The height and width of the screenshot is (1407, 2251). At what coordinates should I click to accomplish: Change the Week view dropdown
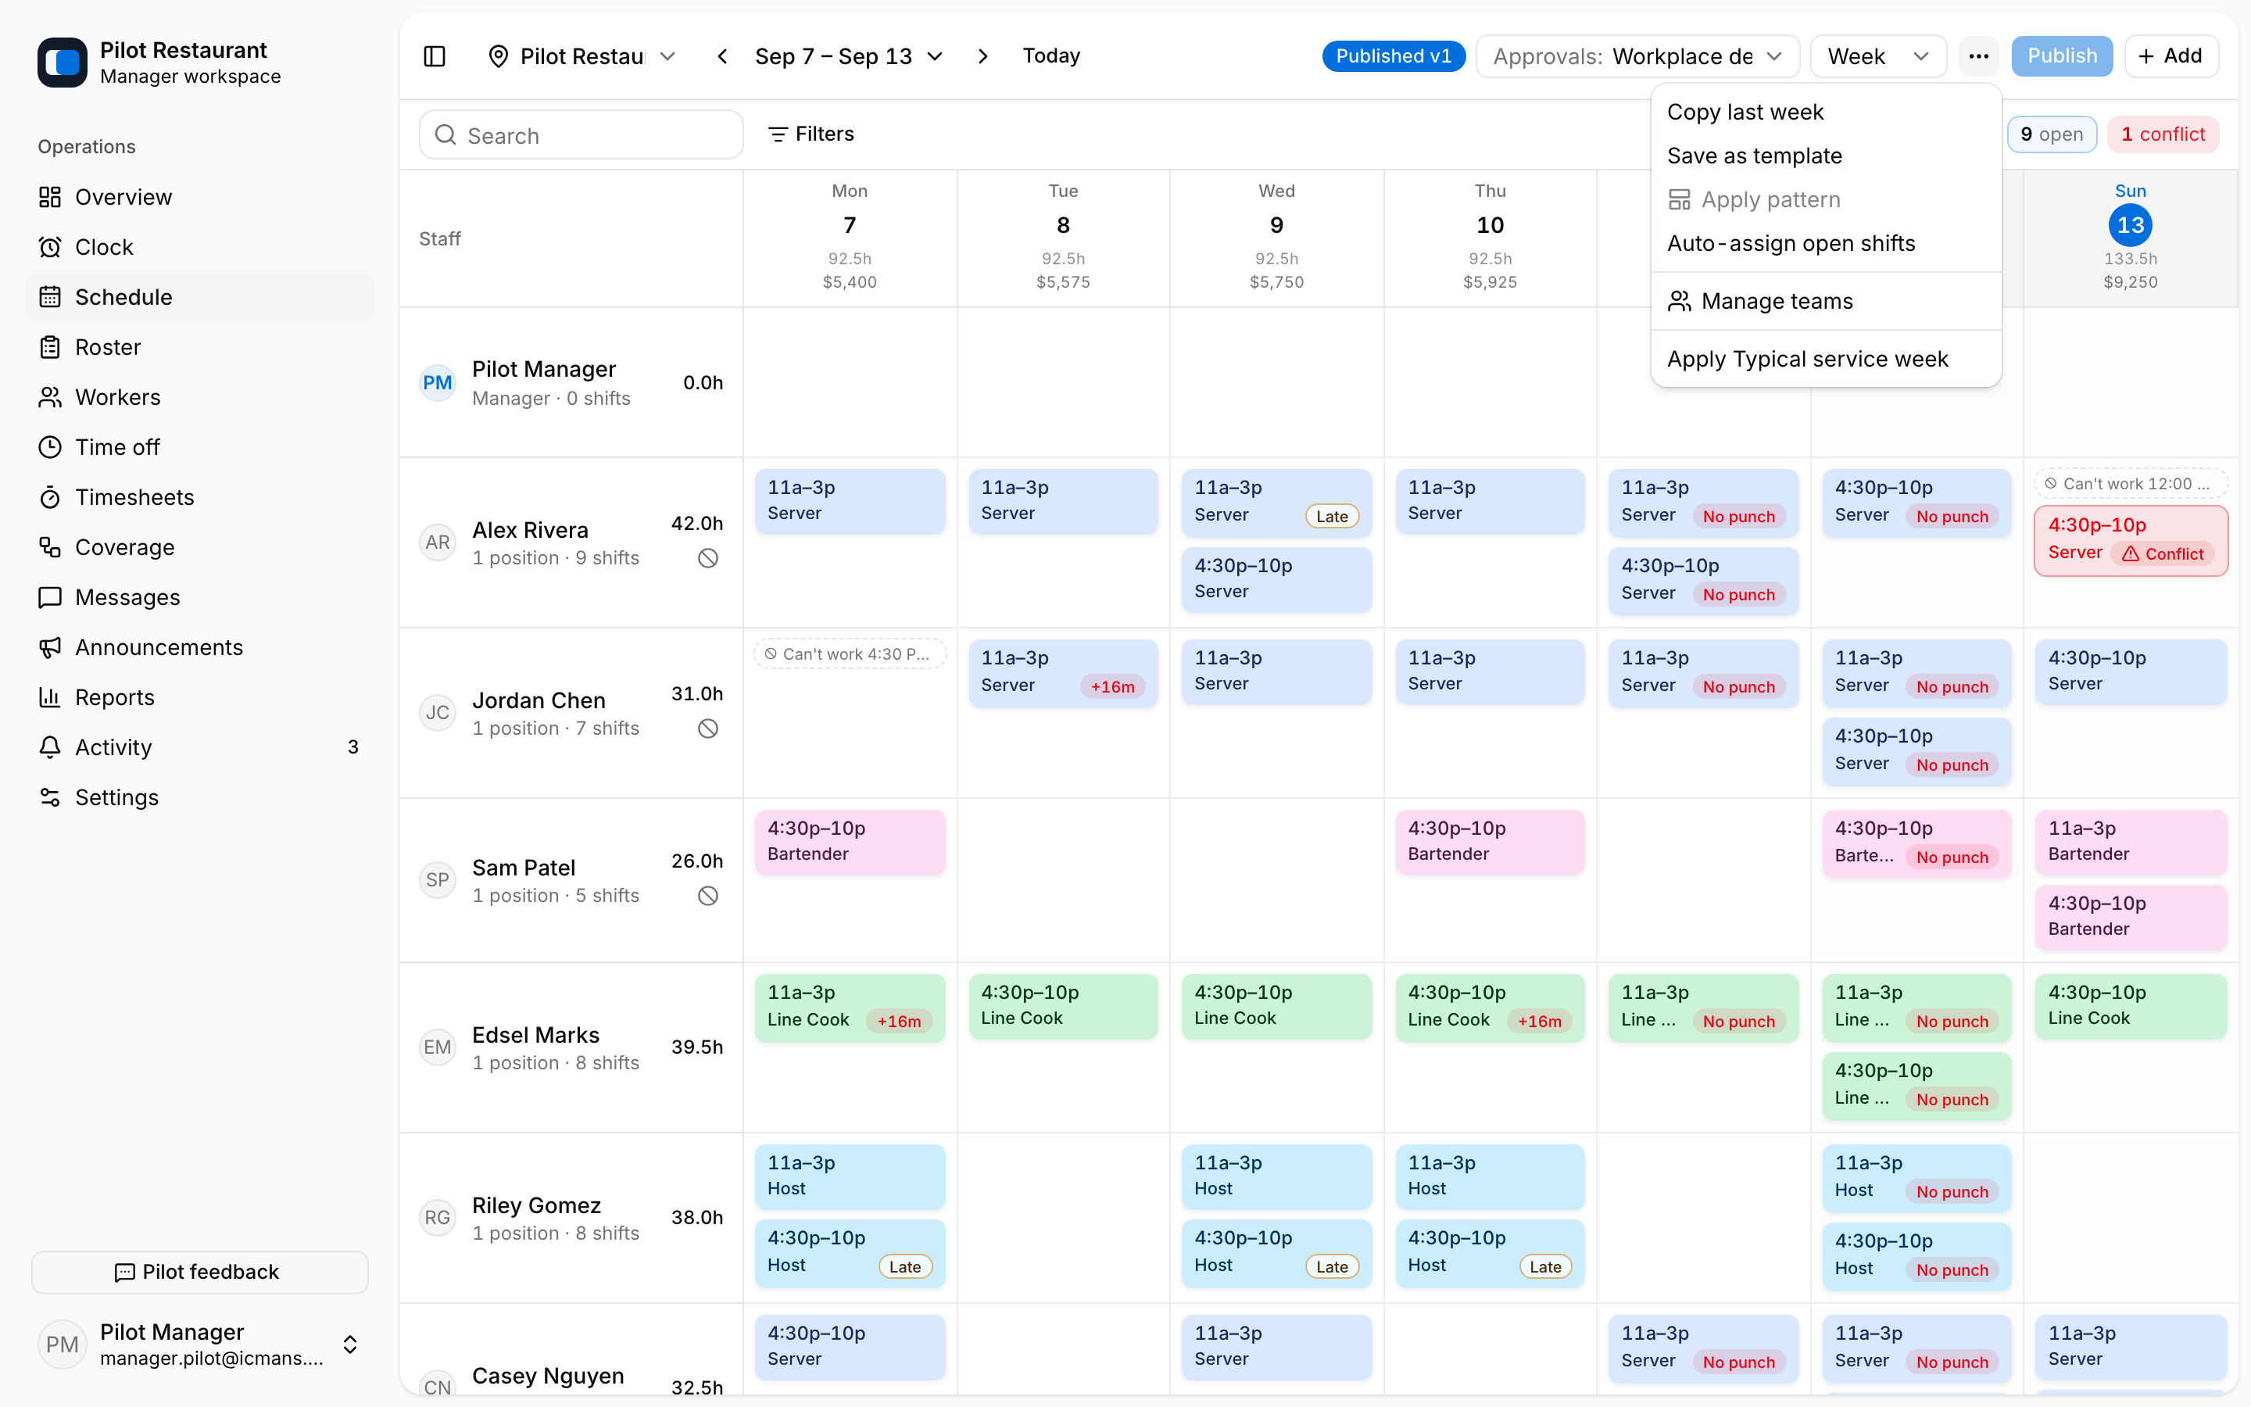[x=1878, y=55]
